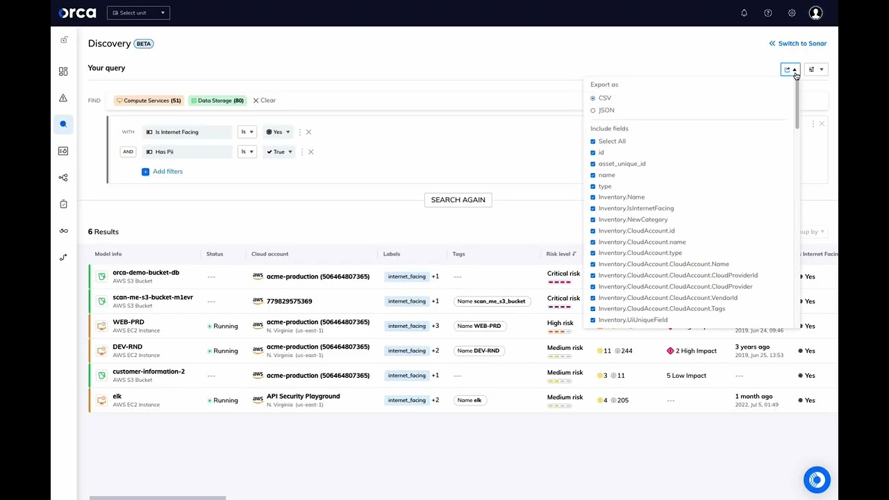Click the plus icon of Add filters
This screenshot has width=889, height=500.
[145, 172]
